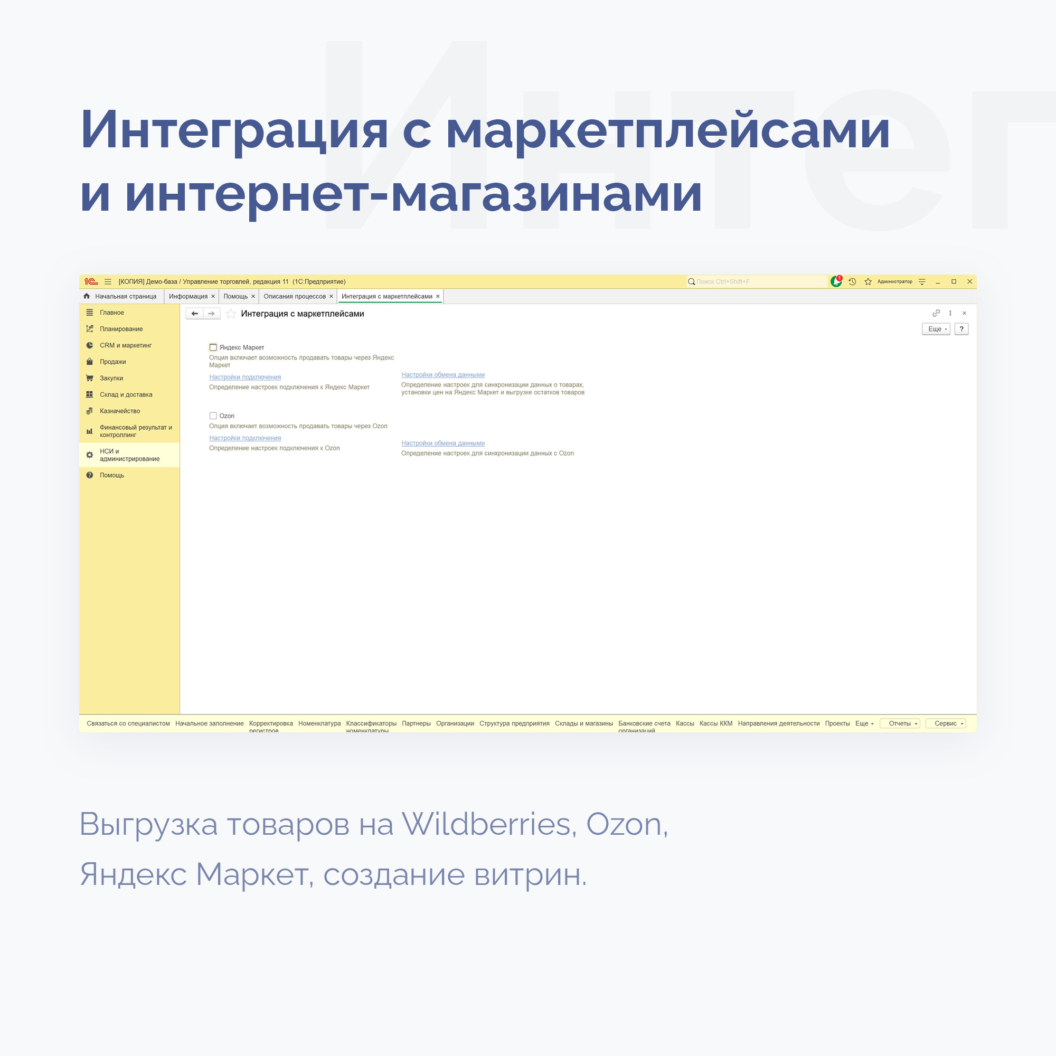
Task: Click Связаться со специалистом
Action: [128, 723]
